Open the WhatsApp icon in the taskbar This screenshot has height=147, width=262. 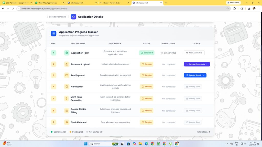pyautogui.click(x=158, y=144)
